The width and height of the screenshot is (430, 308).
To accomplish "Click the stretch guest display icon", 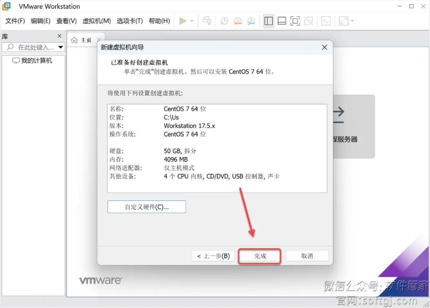I will coord(343,21).
